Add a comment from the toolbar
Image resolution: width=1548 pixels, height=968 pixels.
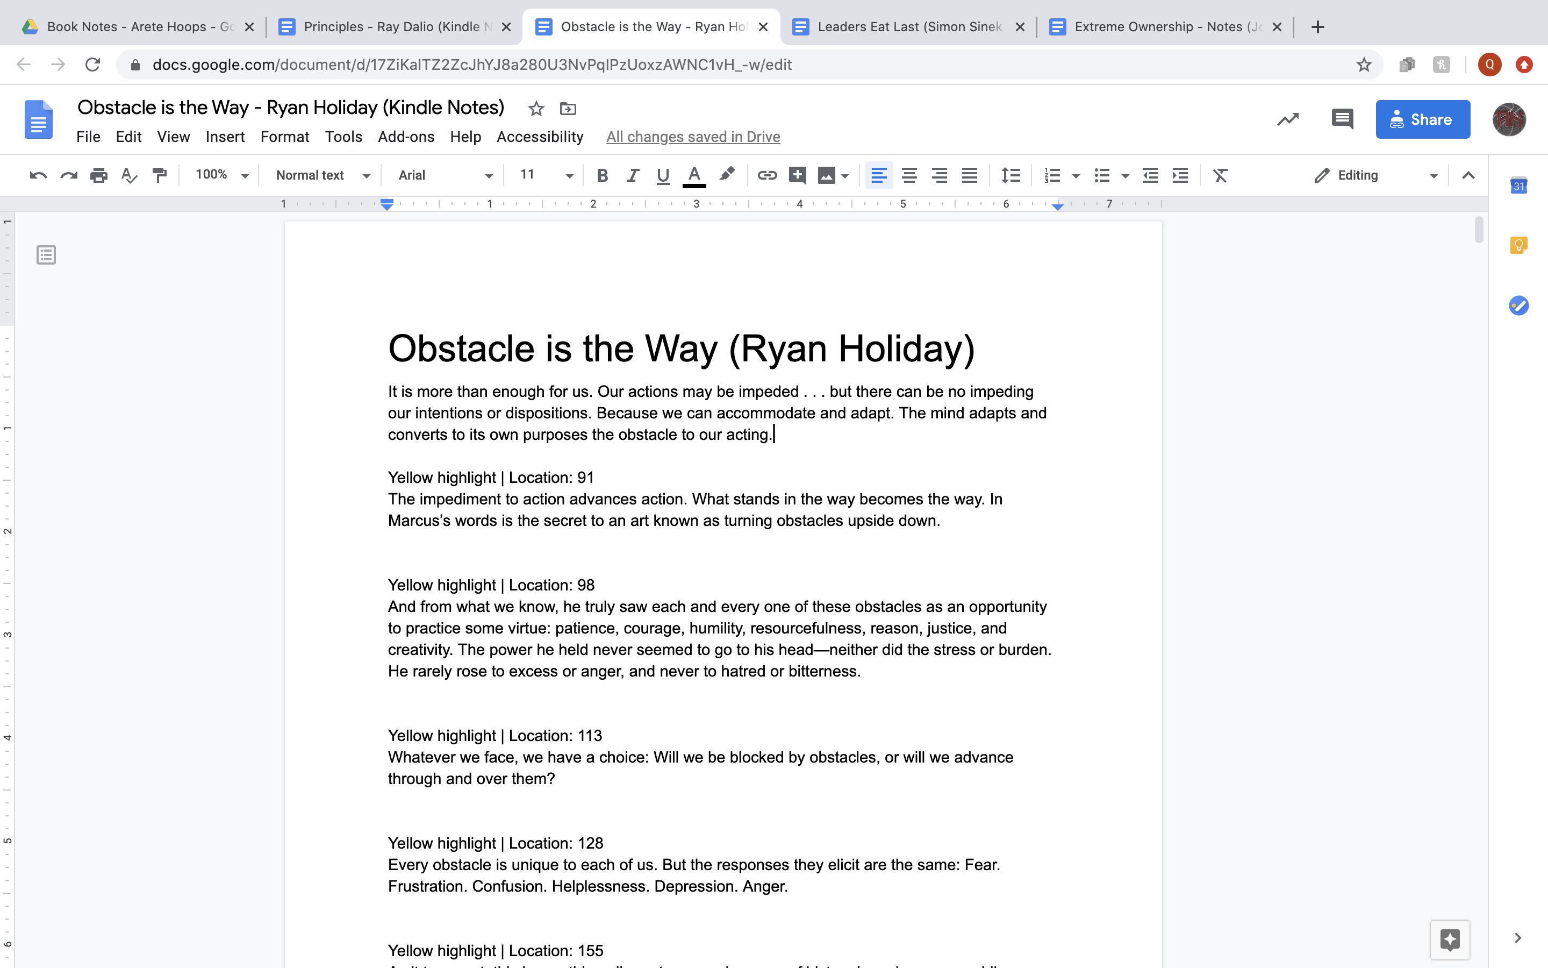click(x=797, y=175)
